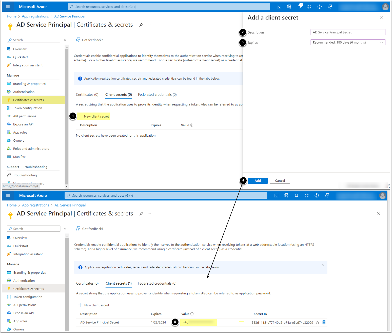Launch Cloud Shell in lower portal header
Image resolution: width=392 pixels, height=333 pixels.
click(276, 195)
